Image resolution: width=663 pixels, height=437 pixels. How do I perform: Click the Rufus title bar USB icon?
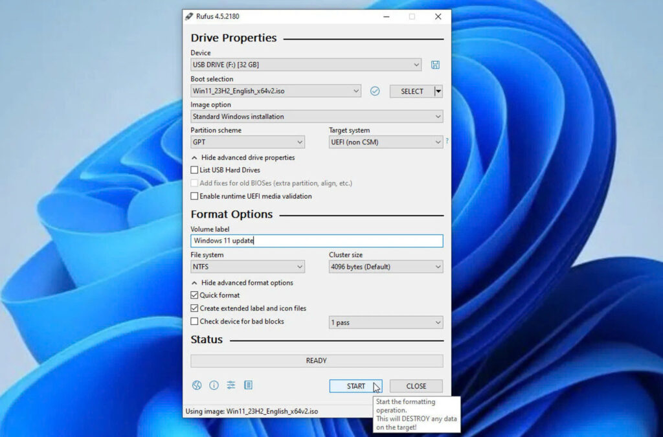(x=189, y=16)
